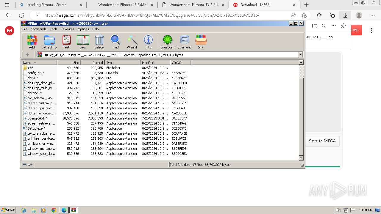Go up one folder level arrow
The image size is (381, 214).
(x=27, y=55)
